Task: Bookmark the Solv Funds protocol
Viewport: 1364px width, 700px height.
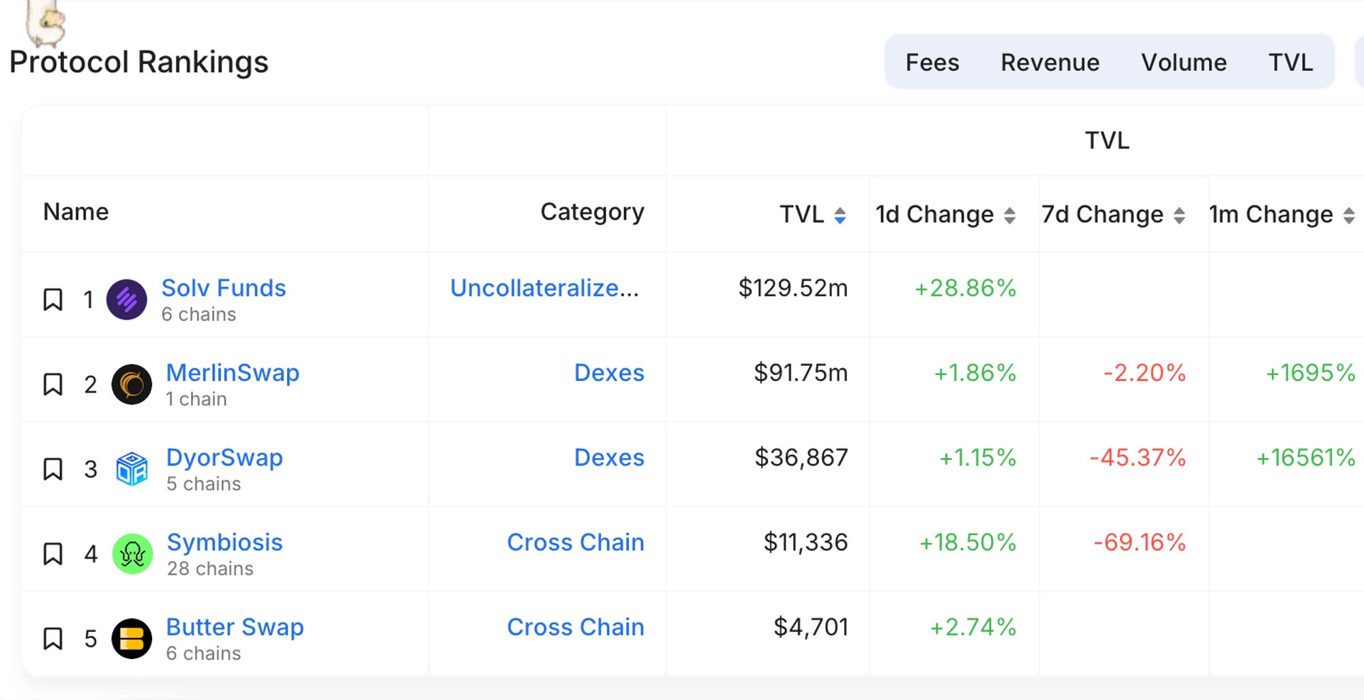Action: [53, 300]
